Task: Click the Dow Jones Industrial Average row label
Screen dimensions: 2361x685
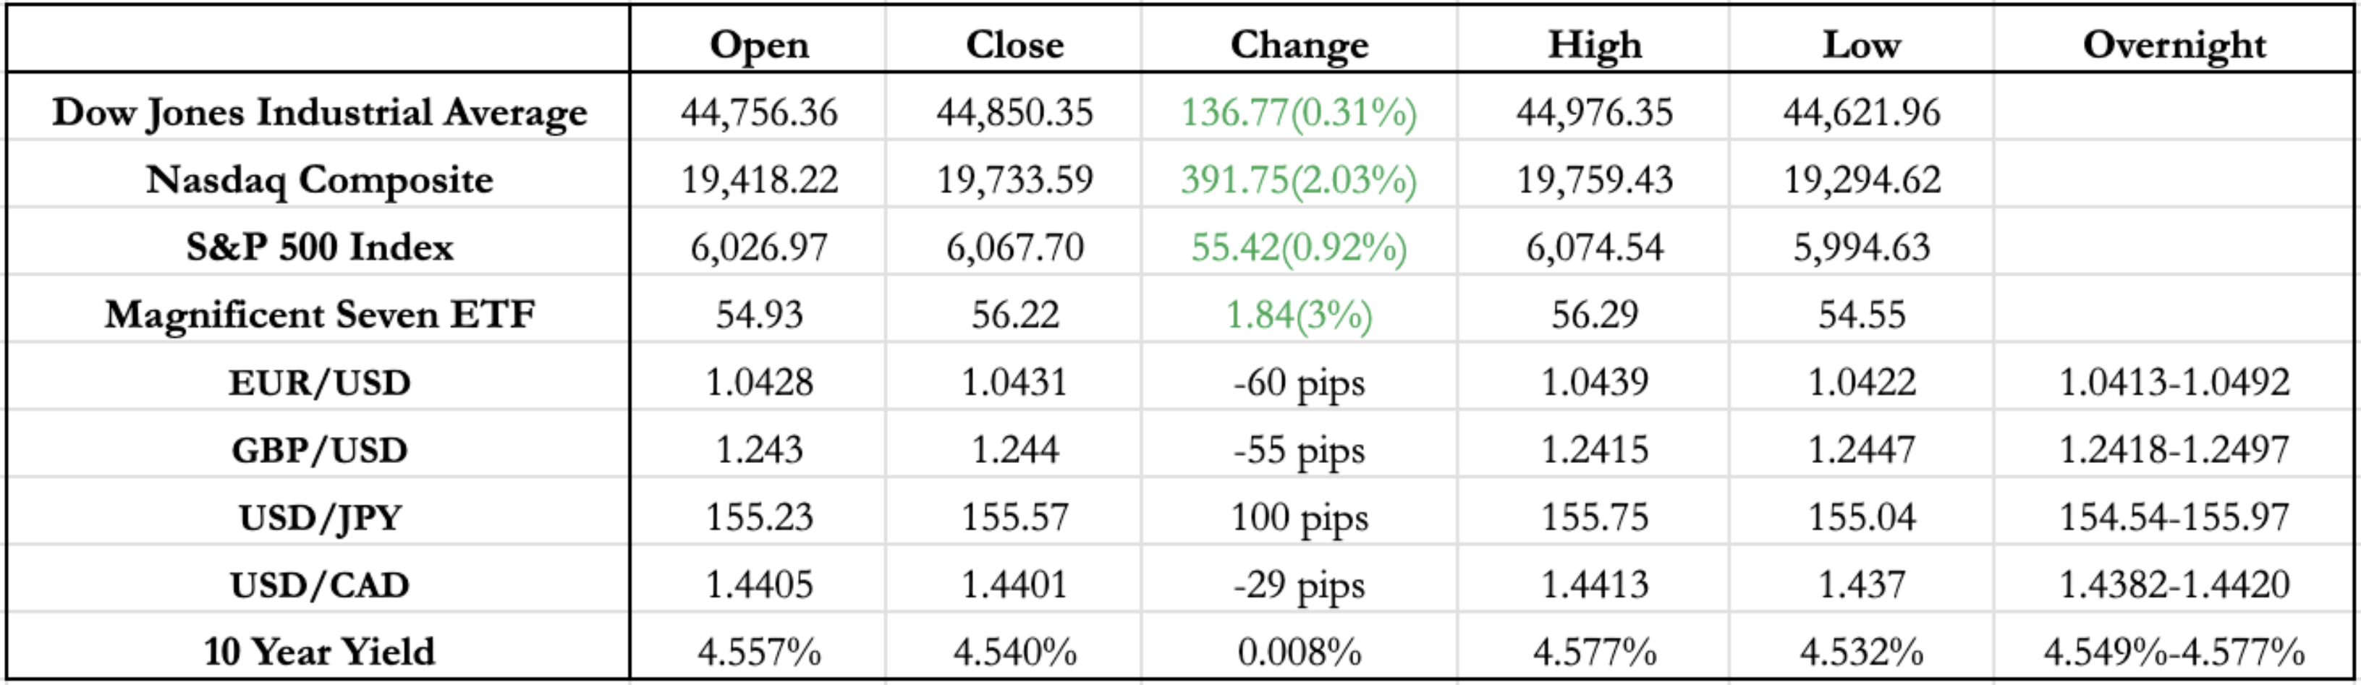Action: (320, 111)
